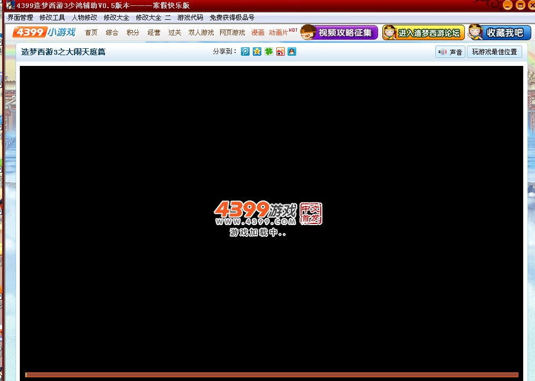The height and width of the screenshot is (381, 535).
Task: Click the 中文首发 red seal stamp
Action: coord(311,214)
